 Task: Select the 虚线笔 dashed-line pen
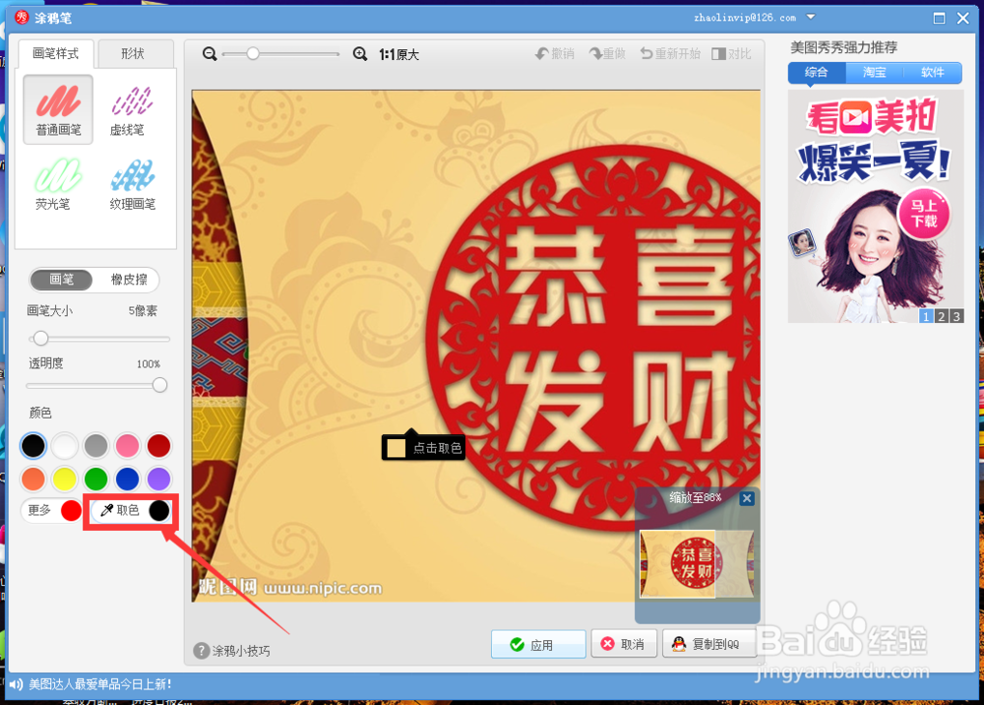pos(129,108)
